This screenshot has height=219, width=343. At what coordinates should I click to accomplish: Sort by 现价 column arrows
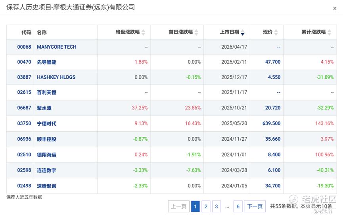[x=276, y=32]
